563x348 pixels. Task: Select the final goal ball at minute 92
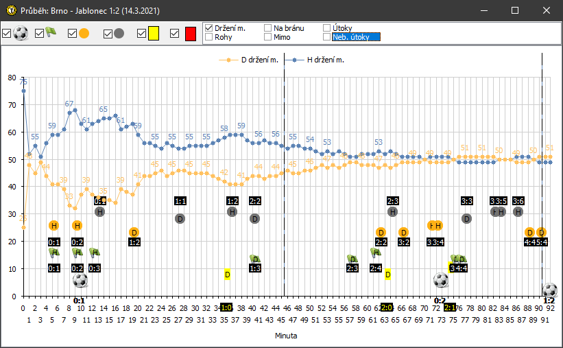click(550, 290)
